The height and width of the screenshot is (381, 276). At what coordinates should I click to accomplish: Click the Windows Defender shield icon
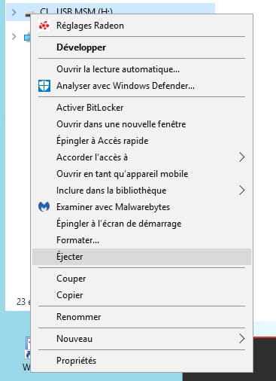(x=44, y=86)
